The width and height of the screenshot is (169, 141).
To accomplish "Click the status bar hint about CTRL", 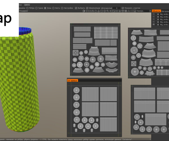I will coord(66,139).
